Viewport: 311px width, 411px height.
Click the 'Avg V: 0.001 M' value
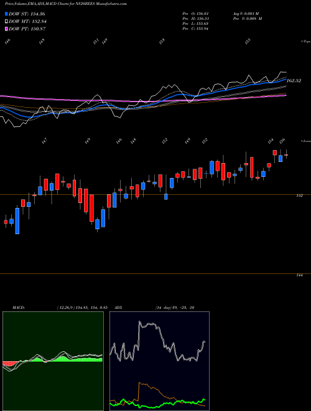point(246,13)
